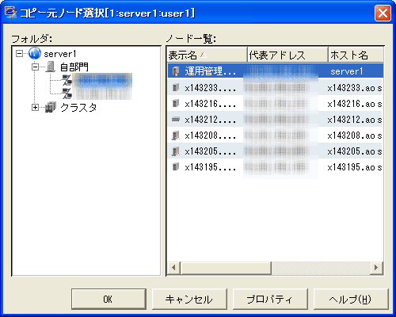Image resolution: width=396 pixels, height=317 pixels.
Task: Click host name cell x143208.ao
Action: click(x=355, y=136)
